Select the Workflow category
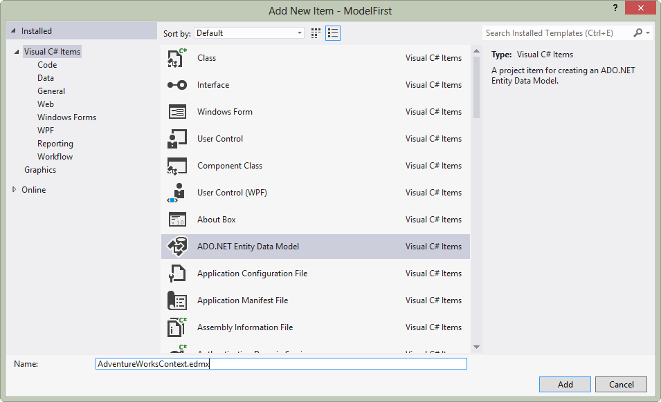The height and width of the screenshot is (402, 661). click(x=55, y=156)
